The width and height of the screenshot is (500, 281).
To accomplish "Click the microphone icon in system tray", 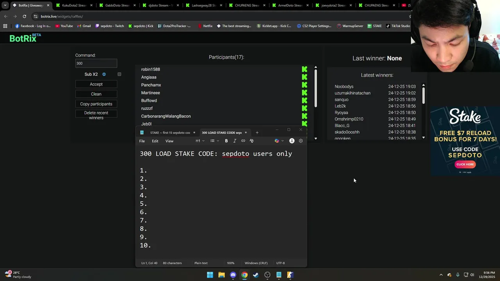I will tap(457, 275).
